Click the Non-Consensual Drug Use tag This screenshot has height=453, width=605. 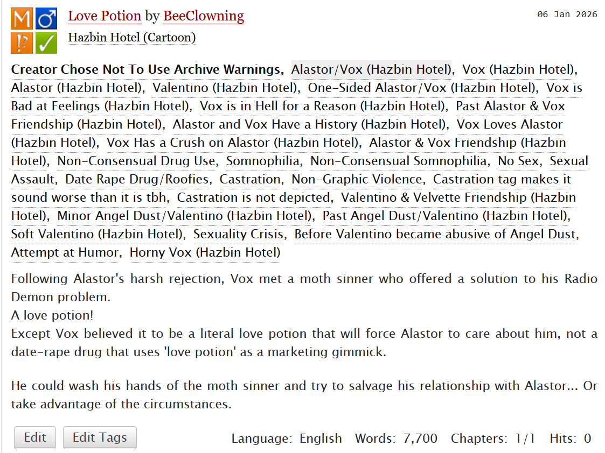[137, 161]
